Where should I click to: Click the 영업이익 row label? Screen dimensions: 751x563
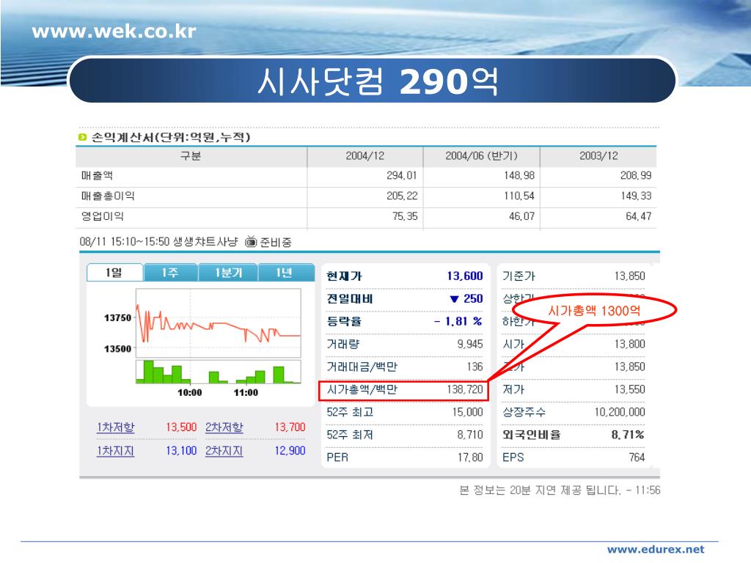coord(102,216)
